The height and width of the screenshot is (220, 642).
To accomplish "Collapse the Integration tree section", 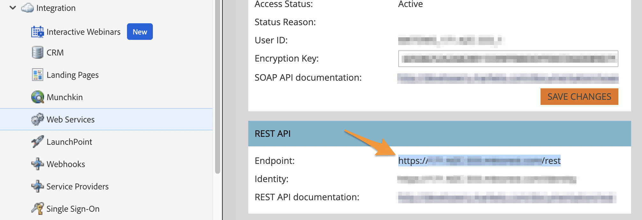I will 13,8.
